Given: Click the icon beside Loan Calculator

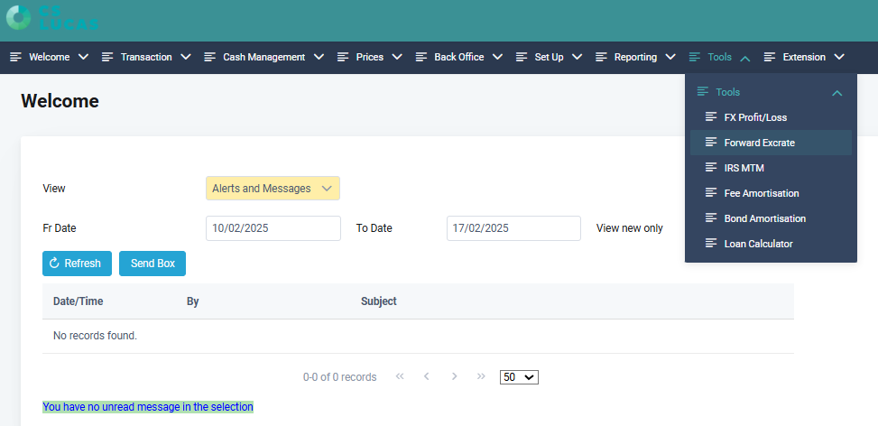Looking at the screenshot, I should tap(711, 244).
